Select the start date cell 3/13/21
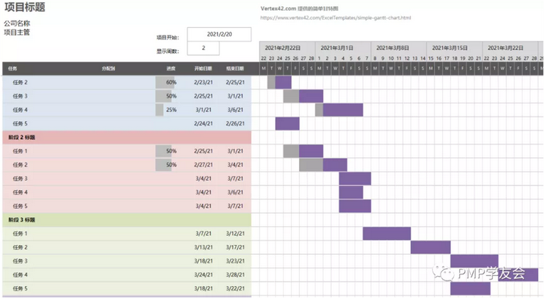544x298 pixels. [x=203, y=247]
